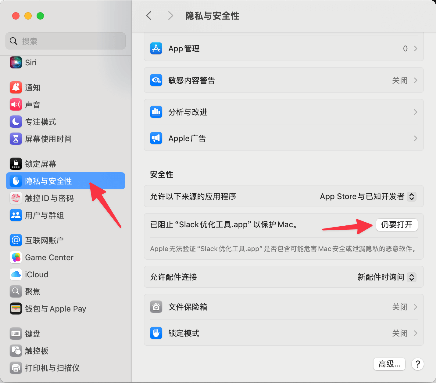Click 仍要打开 button for Slack优化工具
This screenshot has height=383, width=436.
point(397,225)
